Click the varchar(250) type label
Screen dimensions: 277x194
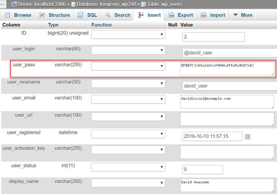pos(68,182)
